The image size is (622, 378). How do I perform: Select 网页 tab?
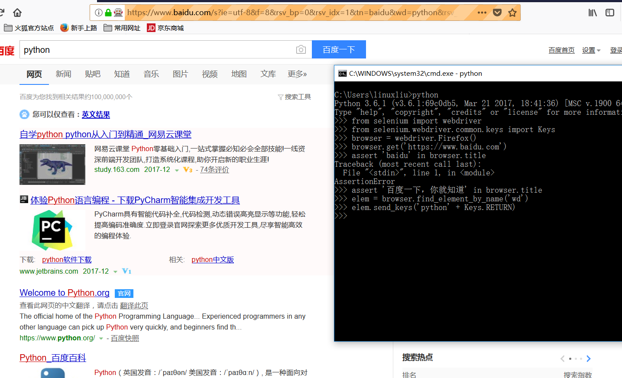[x=34, y=74]
